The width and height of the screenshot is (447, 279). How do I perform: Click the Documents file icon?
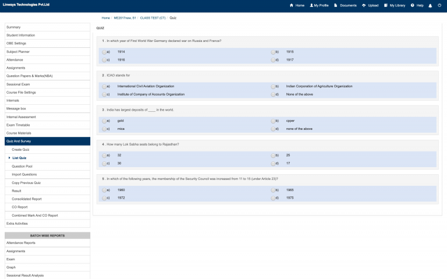point(336,5)
